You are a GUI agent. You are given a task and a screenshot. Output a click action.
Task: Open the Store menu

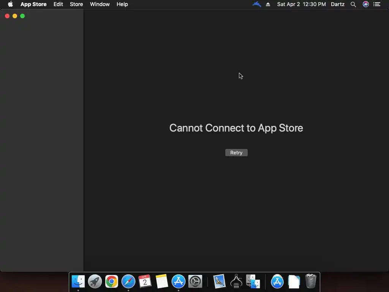[x=76, y=4]
